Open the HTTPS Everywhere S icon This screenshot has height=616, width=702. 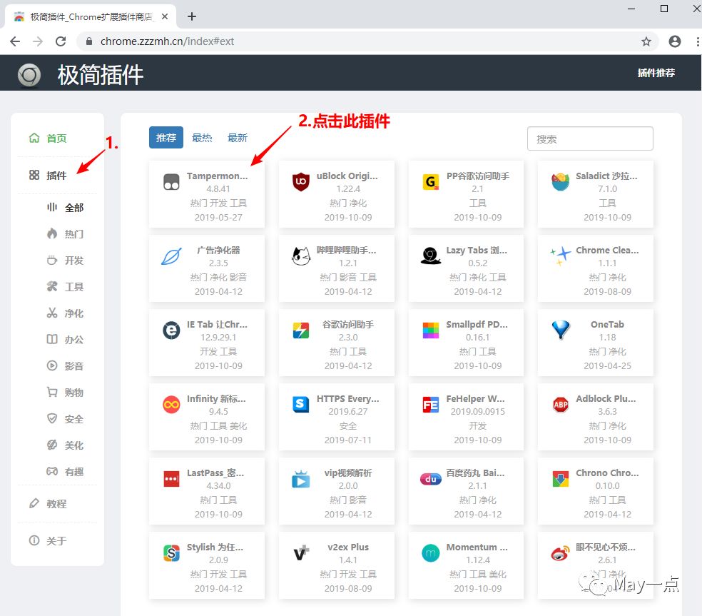(x=301, y=405)
